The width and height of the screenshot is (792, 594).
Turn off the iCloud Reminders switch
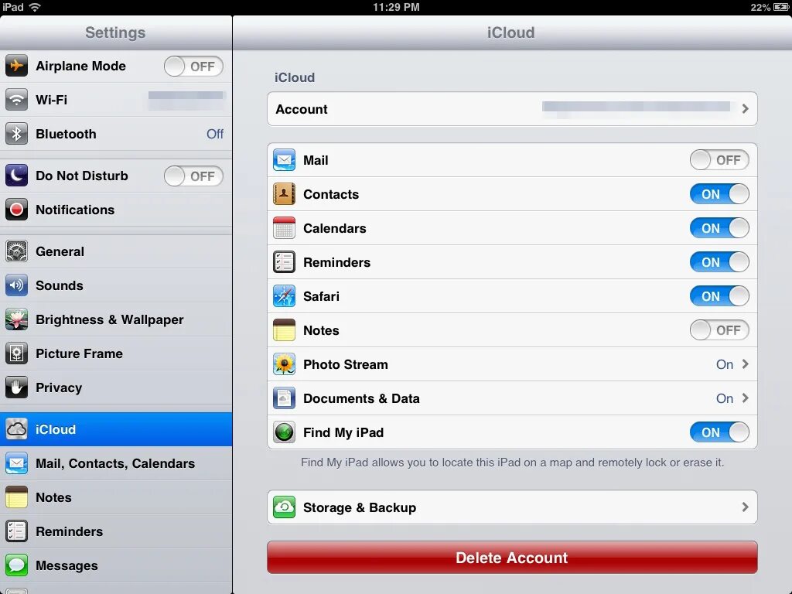(719, 262)
